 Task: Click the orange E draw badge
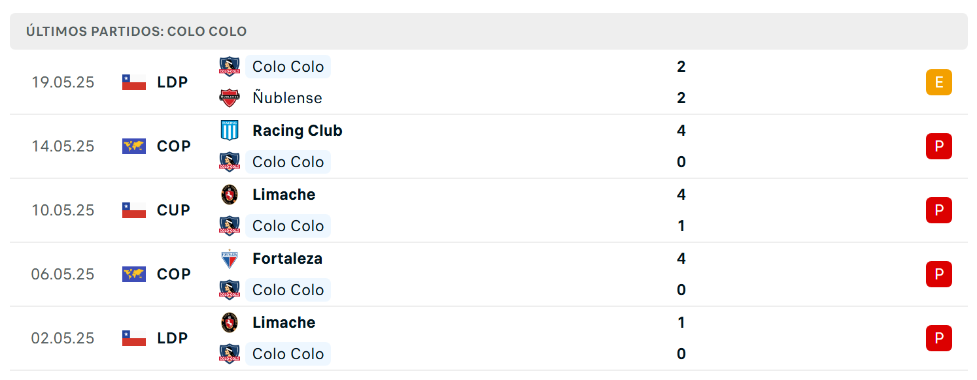[x=939, y=82]
